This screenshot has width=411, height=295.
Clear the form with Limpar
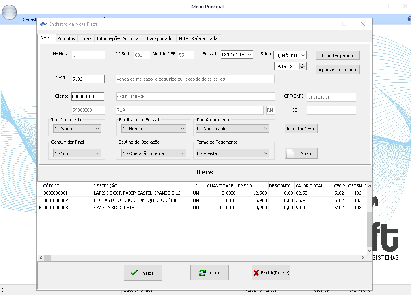[209, 273]
